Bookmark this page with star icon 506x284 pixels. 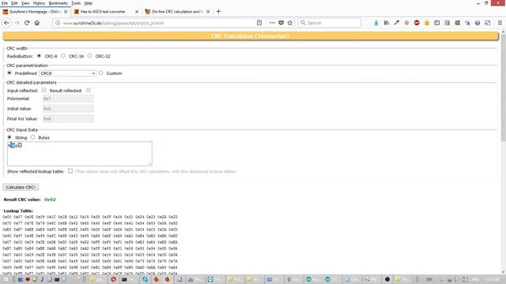290,23
